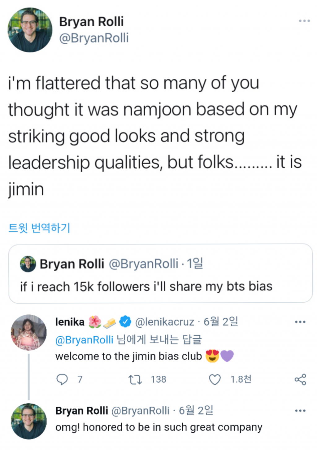
Task: Open lenika's profile picture
Action: pyautogui.click(x=28, y=332)
